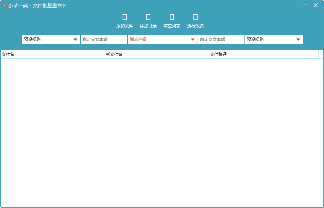Click the Add File icon above 添加文件
The width and height of the screenshot is (324, 208).
pos(125,17)
